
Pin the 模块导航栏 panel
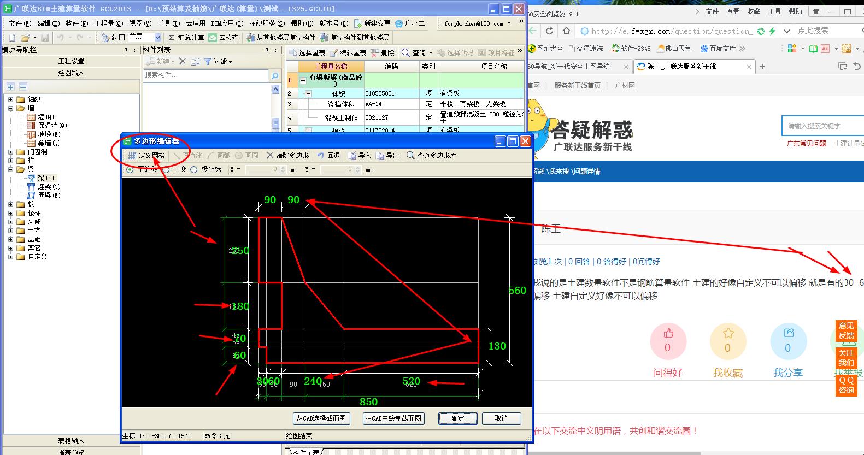(126, 50)
